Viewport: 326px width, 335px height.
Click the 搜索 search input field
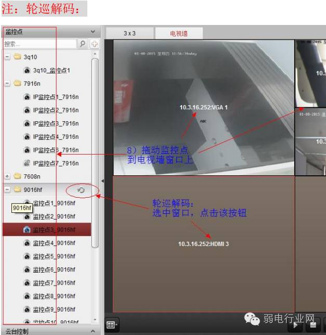[x=40, y=44]
